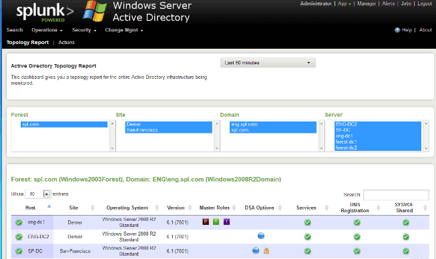The height and width of the screenshot is (259, 436).
Task: Click Services check icon for eng-dc1
Action: coord(308,222)
